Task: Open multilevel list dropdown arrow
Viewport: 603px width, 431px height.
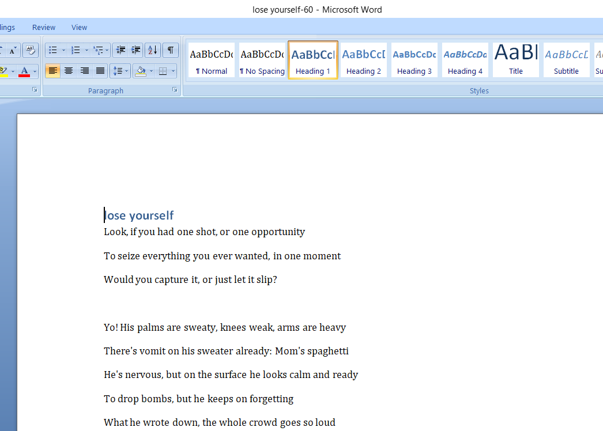Action: (107, 50)
